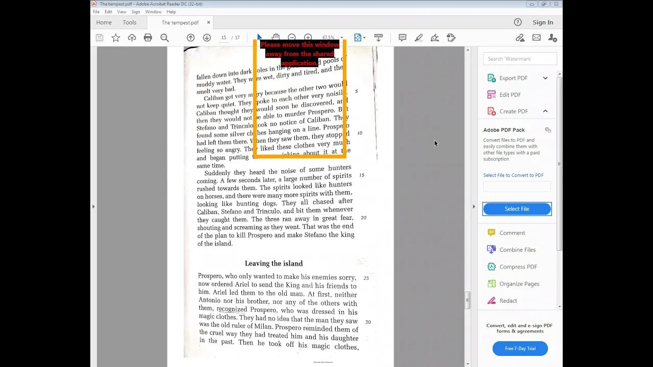Collapse the right tools pane arrow
Image resolution: width=653 pixels, height=367 pixels.
pyautogui.click(x=474, y=206)
